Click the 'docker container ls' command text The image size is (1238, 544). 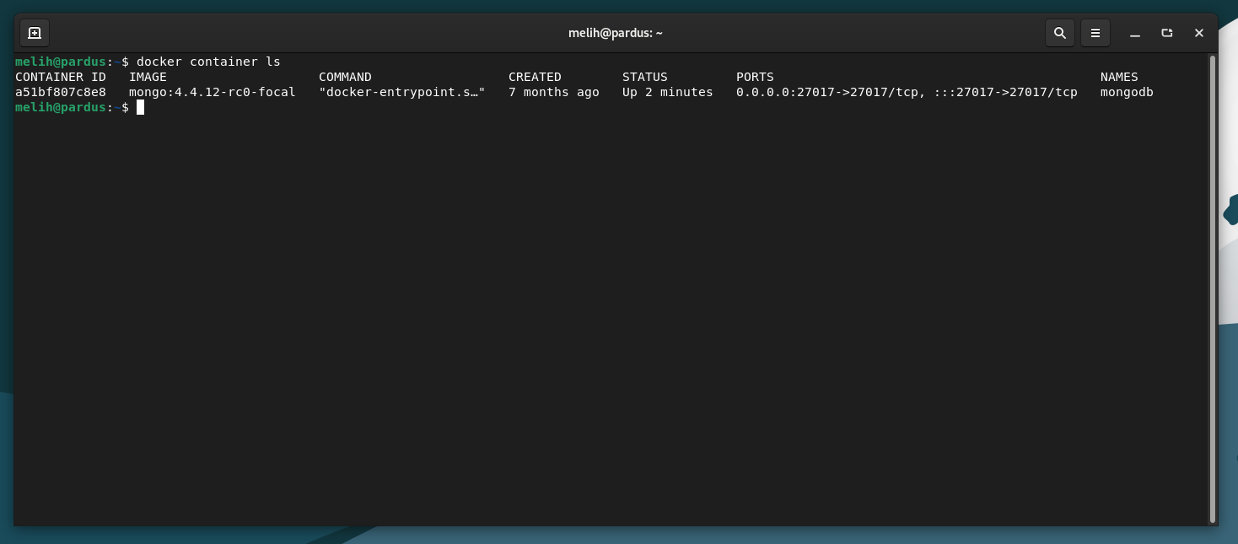208,62
